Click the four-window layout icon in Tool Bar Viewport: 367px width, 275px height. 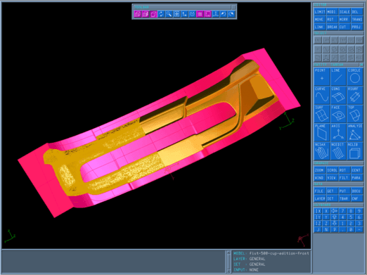[176, 14]
